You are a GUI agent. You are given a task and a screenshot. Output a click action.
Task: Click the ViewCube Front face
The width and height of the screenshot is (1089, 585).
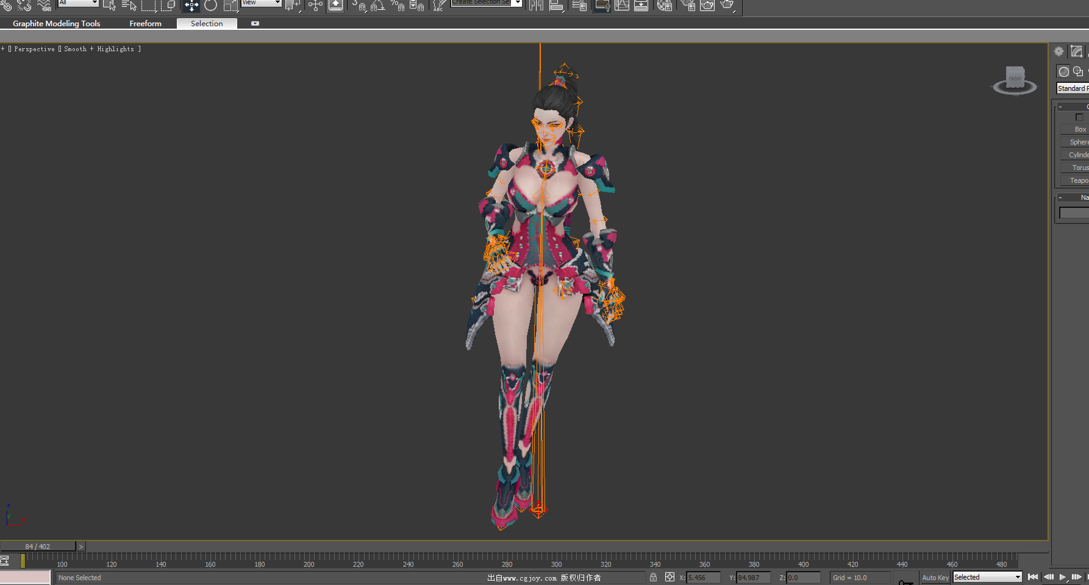[x=1015, y=79]
